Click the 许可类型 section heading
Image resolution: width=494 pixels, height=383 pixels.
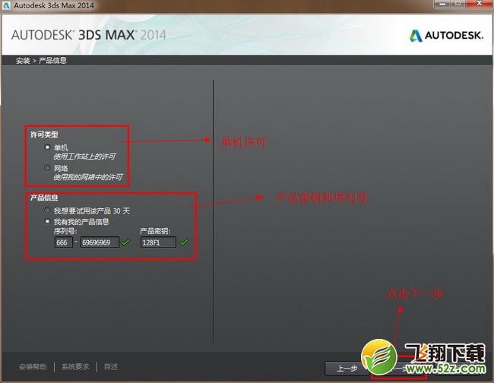pyautogui.click(x=44, y=135)
